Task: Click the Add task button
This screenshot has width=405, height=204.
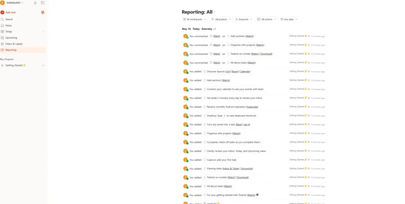Action: [x=11, y=12]
